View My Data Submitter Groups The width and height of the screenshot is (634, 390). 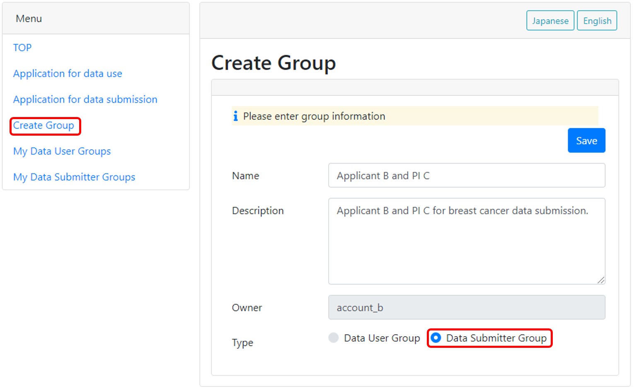(x=74, y=177)
